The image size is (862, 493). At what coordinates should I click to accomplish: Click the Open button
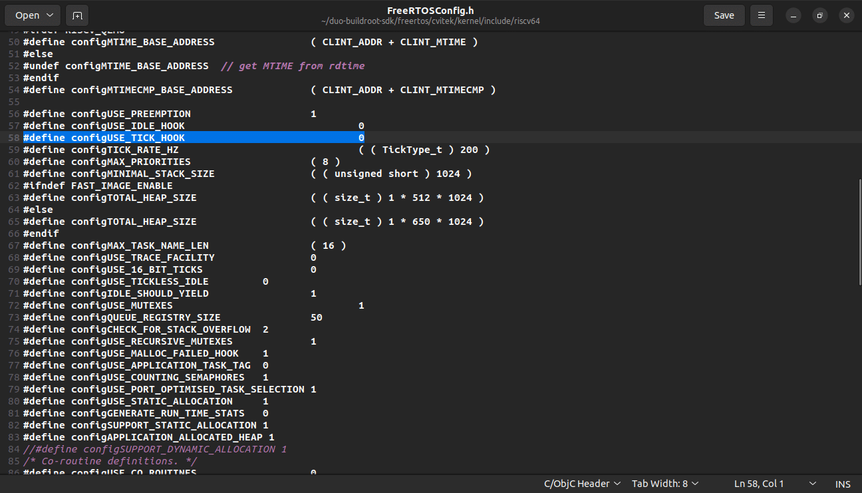[x=27, y=15]
